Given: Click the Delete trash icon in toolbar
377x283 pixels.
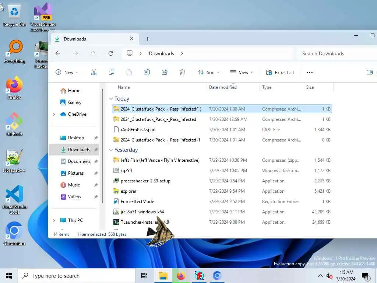Looking at the screenshot, I should [x=182, y=72].
